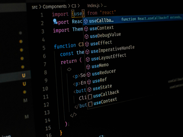
Task: Pick the useDebugValue suggestion
Action: point(106,35)
